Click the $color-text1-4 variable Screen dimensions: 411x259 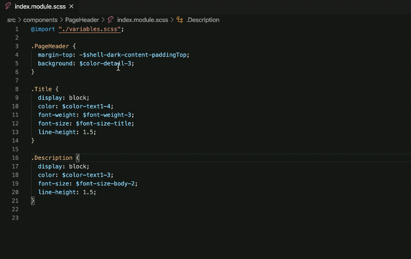(86, 107)
